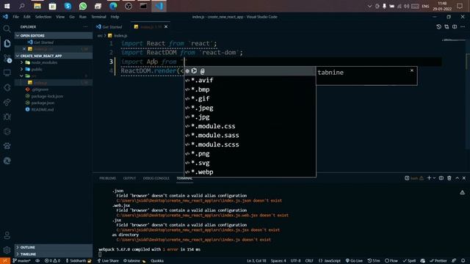The width and height of the screenshot is (470, 264).
Task: Click the master branch in status bar
Action: tap(21, 261)
